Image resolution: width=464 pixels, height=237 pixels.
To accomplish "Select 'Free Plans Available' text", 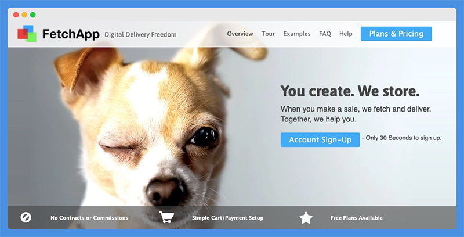I will [x=356, y=218].
